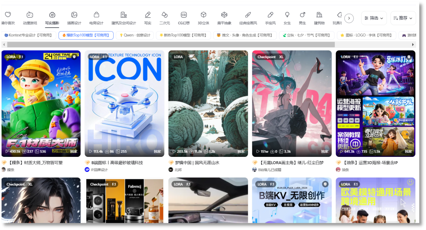
Task: Toggle the Kontext专业设计 tag filter
Action: tap(28, 35)
